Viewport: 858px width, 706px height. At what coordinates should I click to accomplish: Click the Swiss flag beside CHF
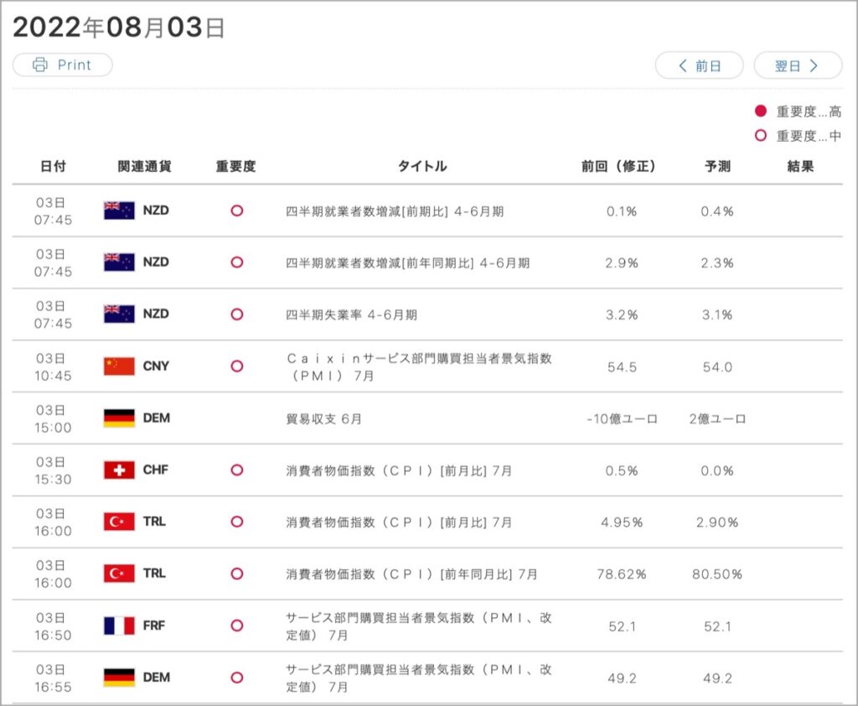pos(119,470)
